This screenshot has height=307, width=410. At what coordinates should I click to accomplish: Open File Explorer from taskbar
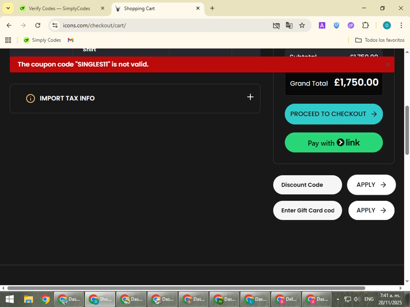(x=28, y=299)
